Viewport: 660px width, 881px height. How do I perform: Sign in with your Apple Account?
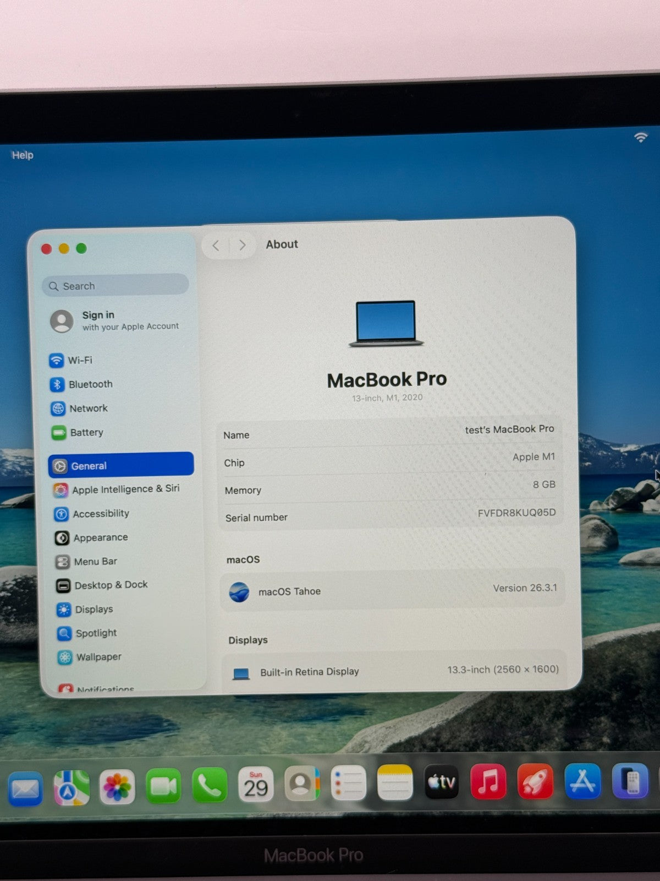pos(116,320)
